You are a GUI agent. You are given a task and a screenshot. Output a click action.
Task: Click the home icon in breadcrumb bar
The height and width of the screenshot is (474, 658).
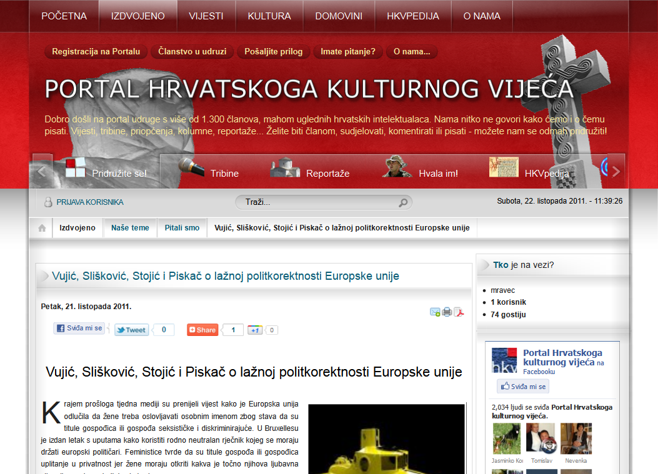tap(42, 228)
